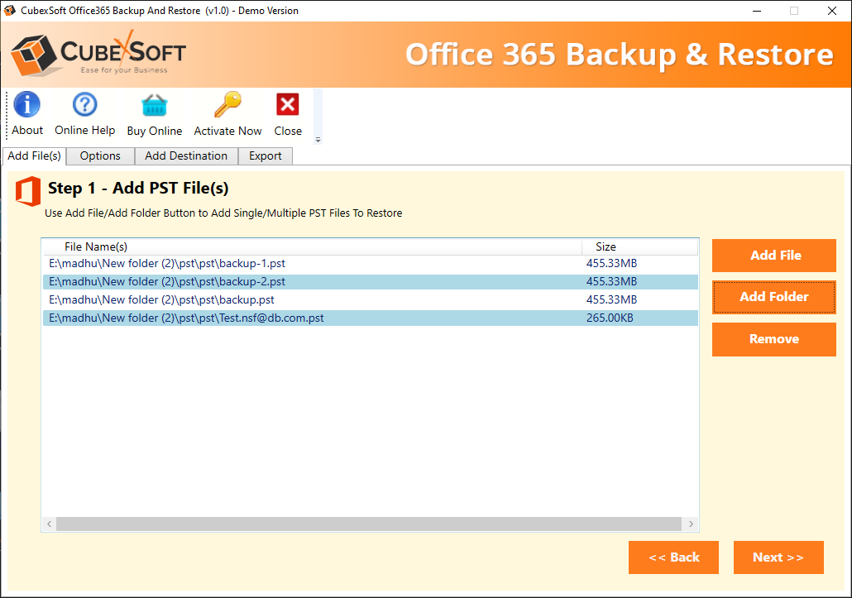Click the Size column header
This screenshot has width=852, height=598.
[639, 246]
